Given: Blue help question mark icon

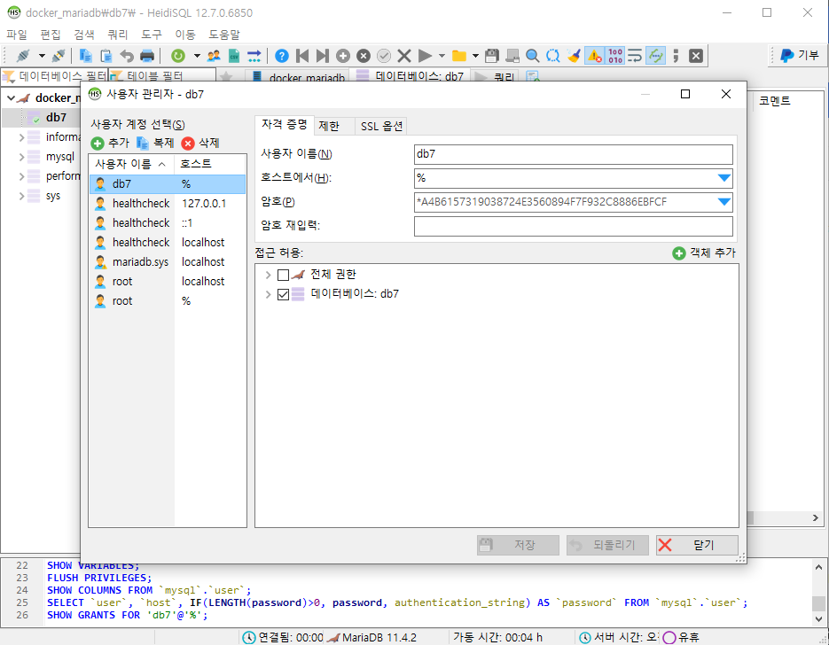Looking at the screenshot, I should 282,56.
